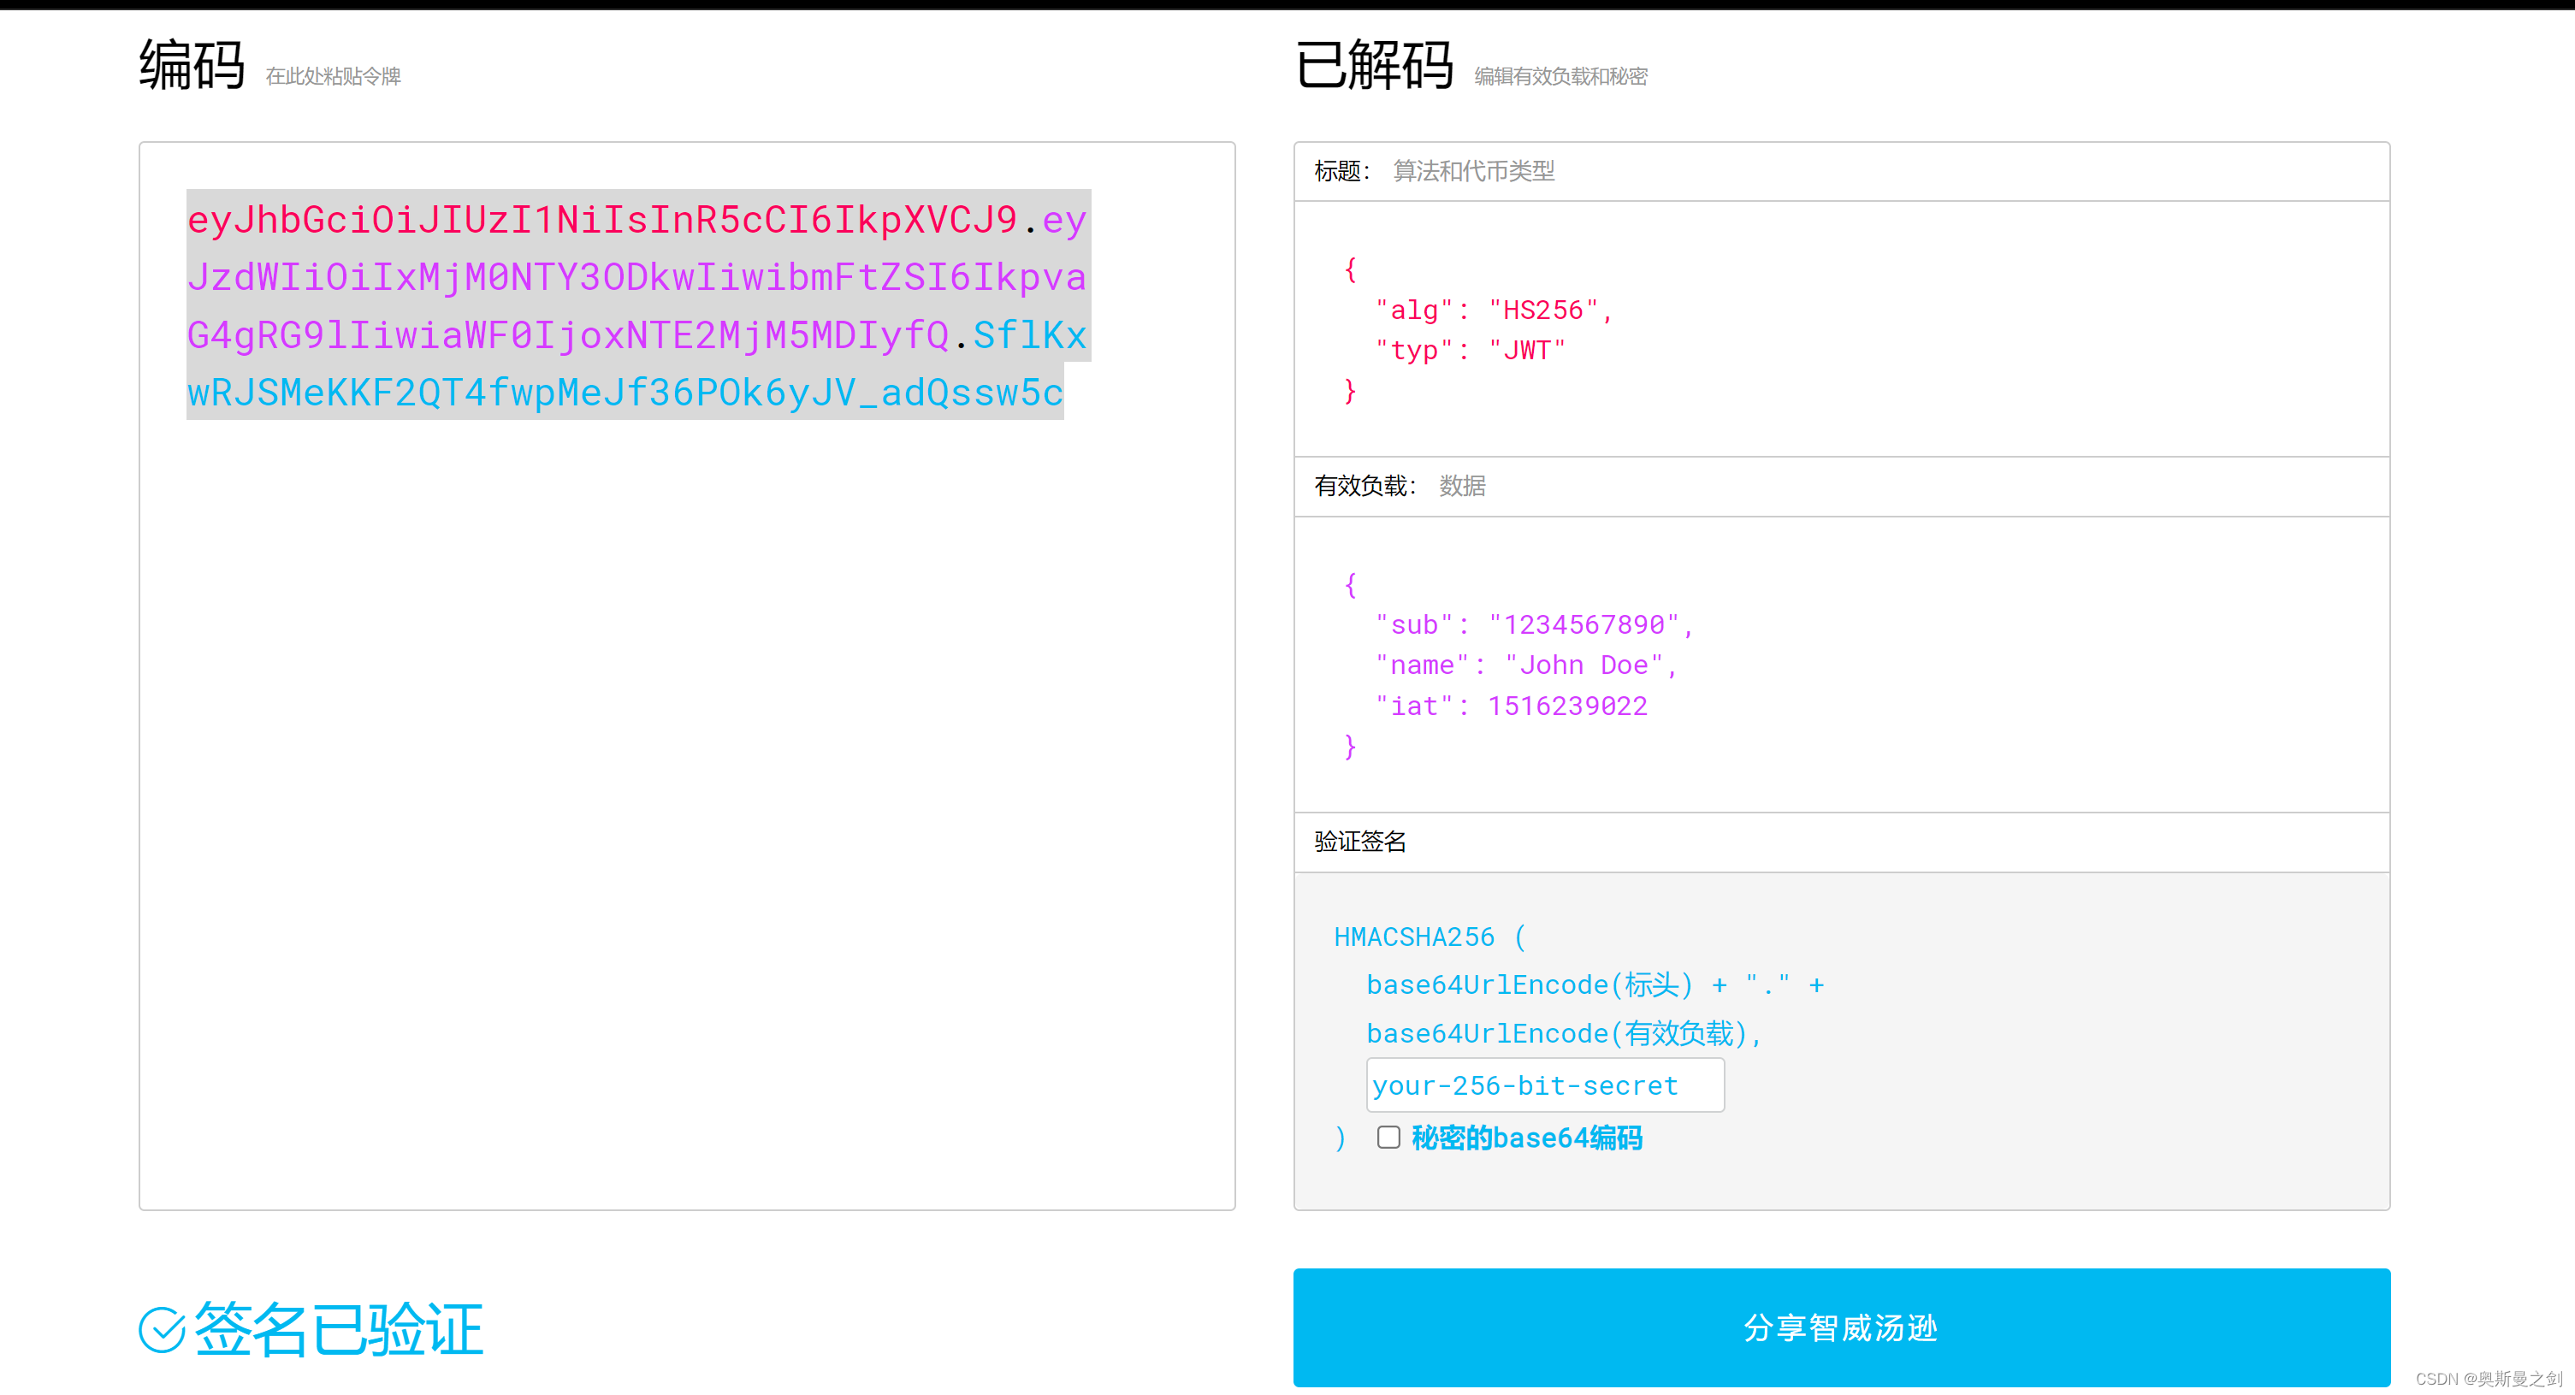Click the signature verified checkmark icon

coord(161,1330)
